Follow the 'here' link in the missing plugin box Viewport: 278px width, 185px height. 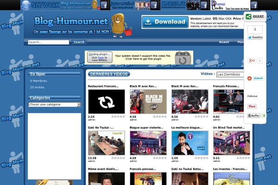point(101,57)
